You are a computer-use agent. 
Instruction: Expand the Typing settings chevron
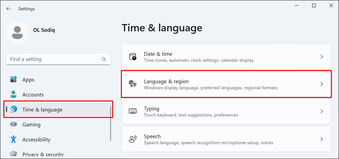[321, 111]
